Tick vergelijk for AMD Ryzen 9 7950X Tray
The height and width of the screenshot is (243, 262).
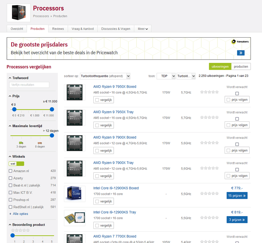click(x=103, y=125)
